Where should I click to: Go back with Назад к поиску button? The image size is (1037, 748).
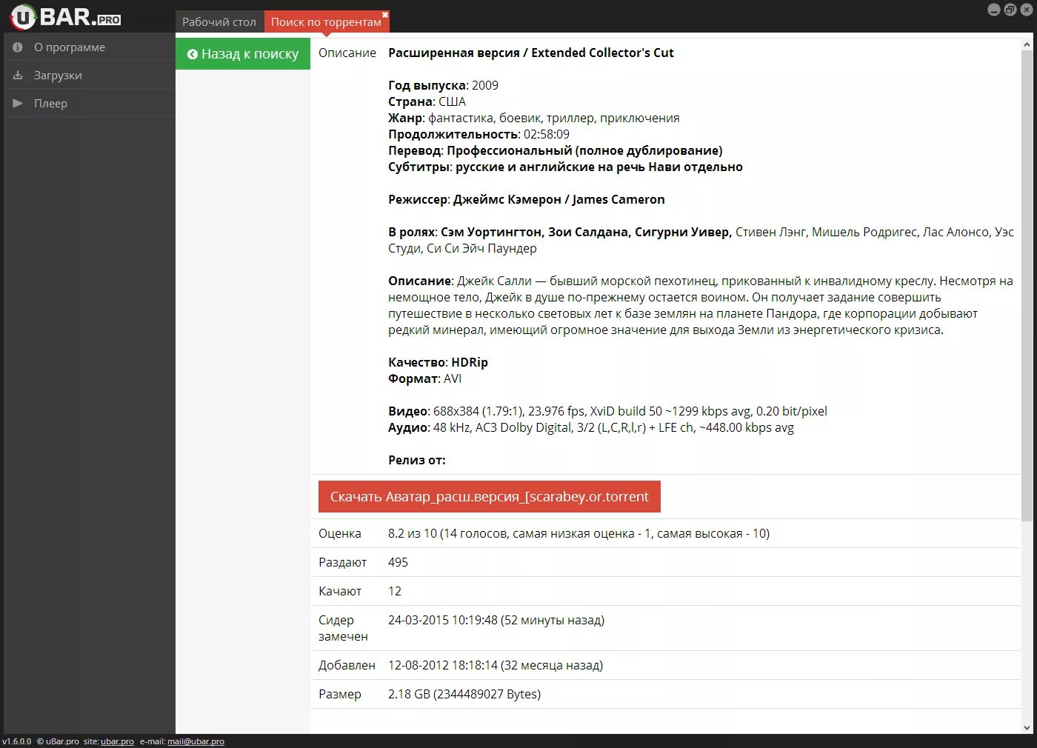[243, 54]
